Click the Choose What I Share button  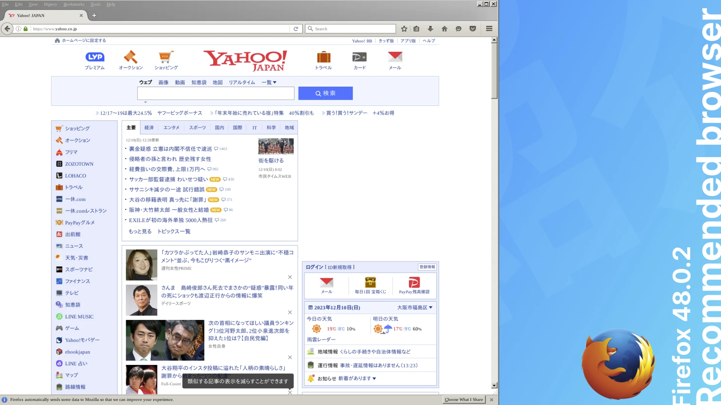coord(464,400)
